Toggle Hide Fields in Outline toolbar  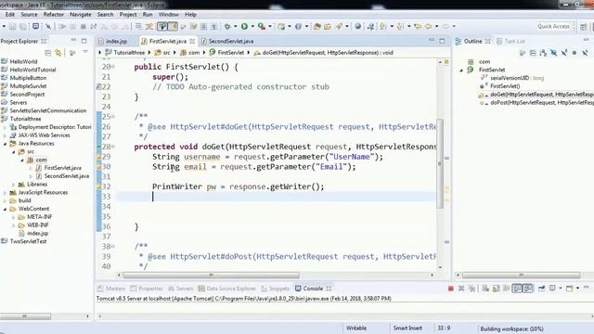click(554, 53)
